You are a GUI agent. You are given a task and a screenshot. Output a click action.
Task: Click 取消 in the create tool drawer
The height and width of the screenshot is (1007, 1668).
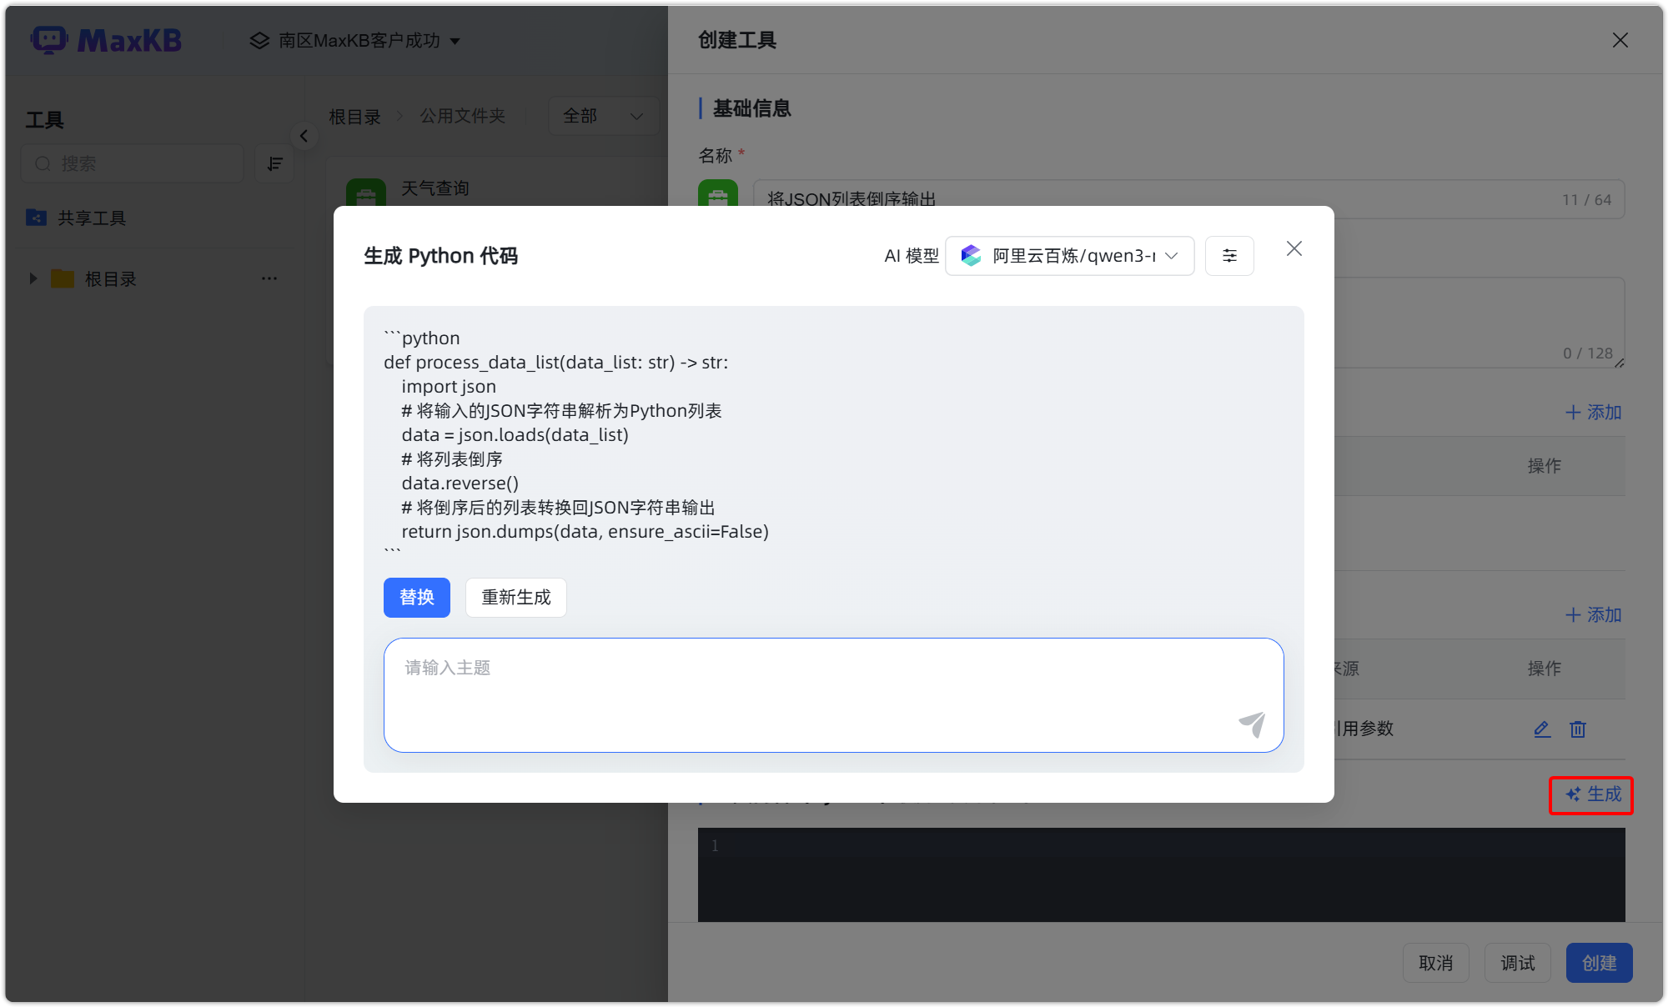tap(1435, 963)
